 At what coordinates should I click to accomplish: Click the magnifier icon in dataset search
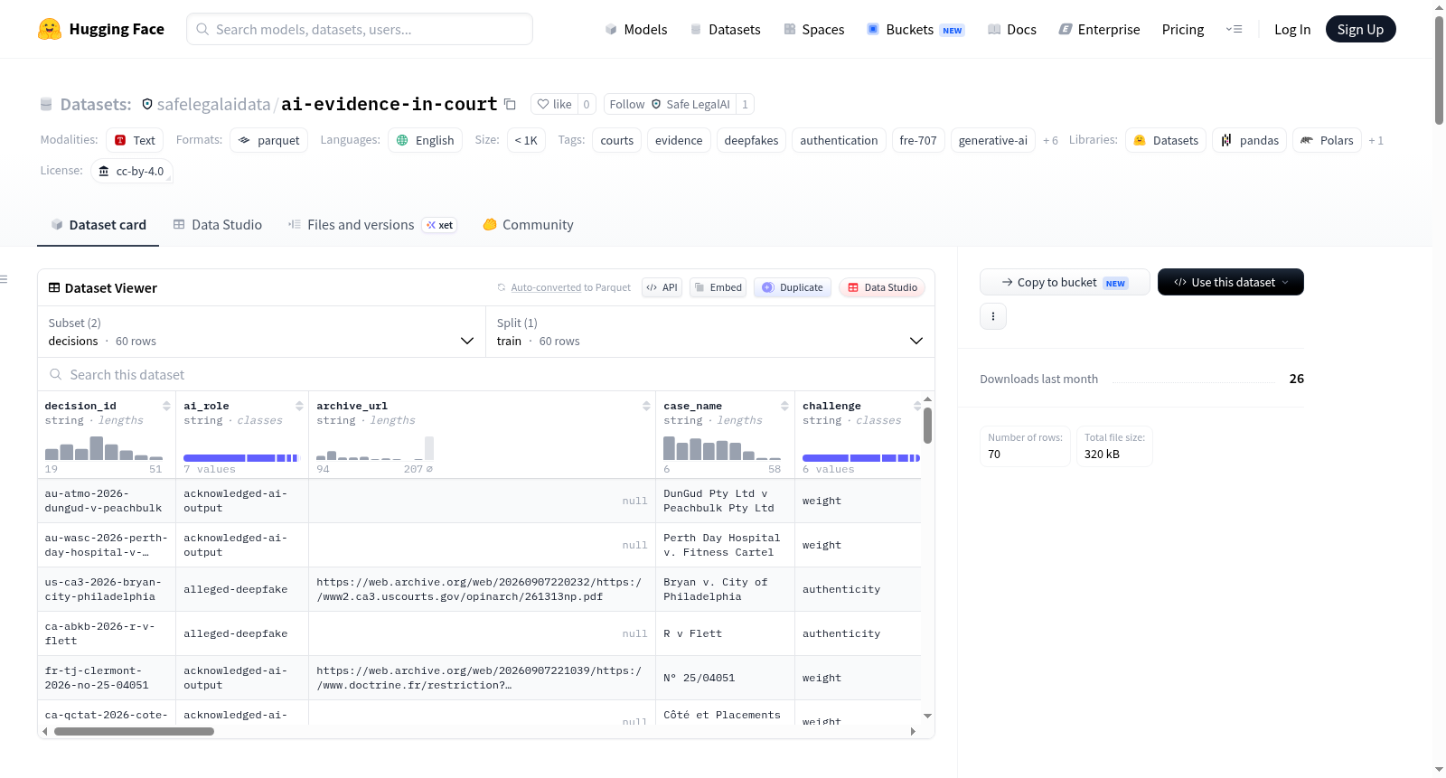(x=56, y=374)
